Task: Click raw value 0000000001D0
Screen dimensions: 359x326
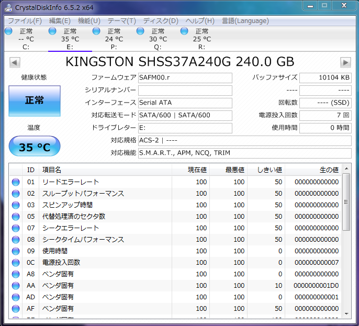Action: (316, 286)
